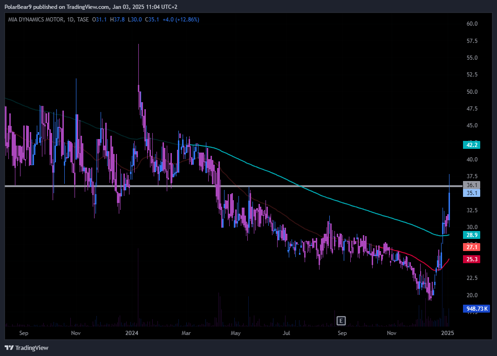Click the Jul label on time axis
The height and width of the screenshot is (356, 497).
[x=286, y=333]
